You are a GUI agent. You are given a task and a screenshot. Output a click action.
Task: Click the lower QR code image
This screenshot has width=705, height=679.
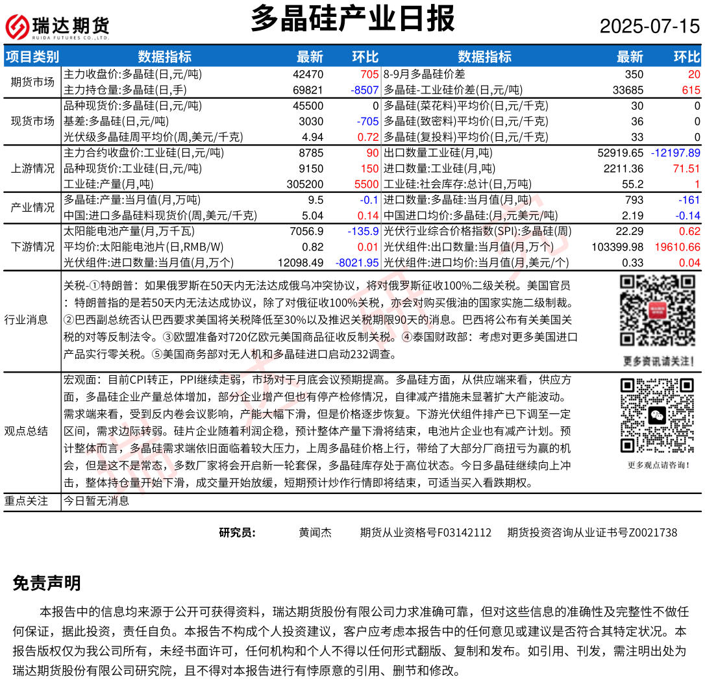657,415
